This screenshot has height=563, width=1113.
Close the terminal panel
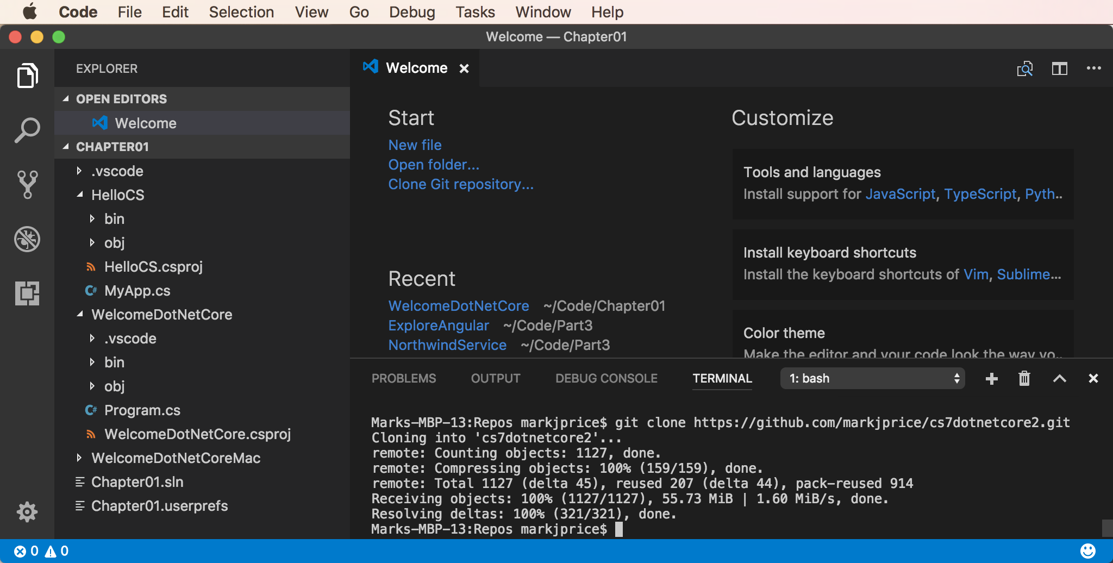point(1093,378)
